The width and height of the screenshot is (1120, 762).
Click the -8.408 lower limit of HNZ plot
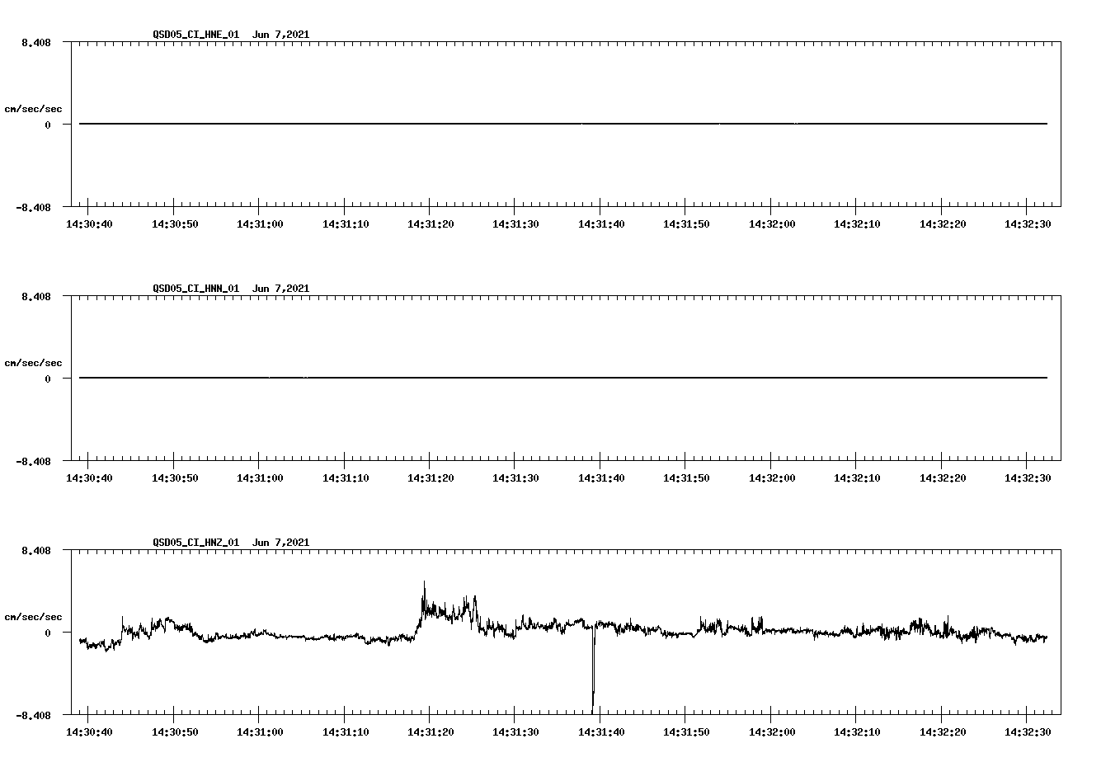(33, 715)
